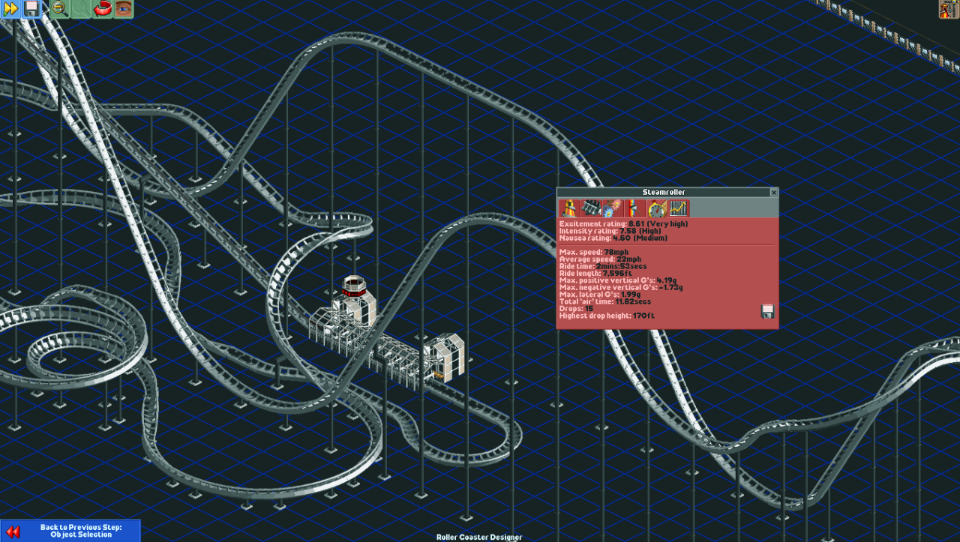Click the Excitement rating 8.61 text
The image size is (960, 542).
[623, 223]
